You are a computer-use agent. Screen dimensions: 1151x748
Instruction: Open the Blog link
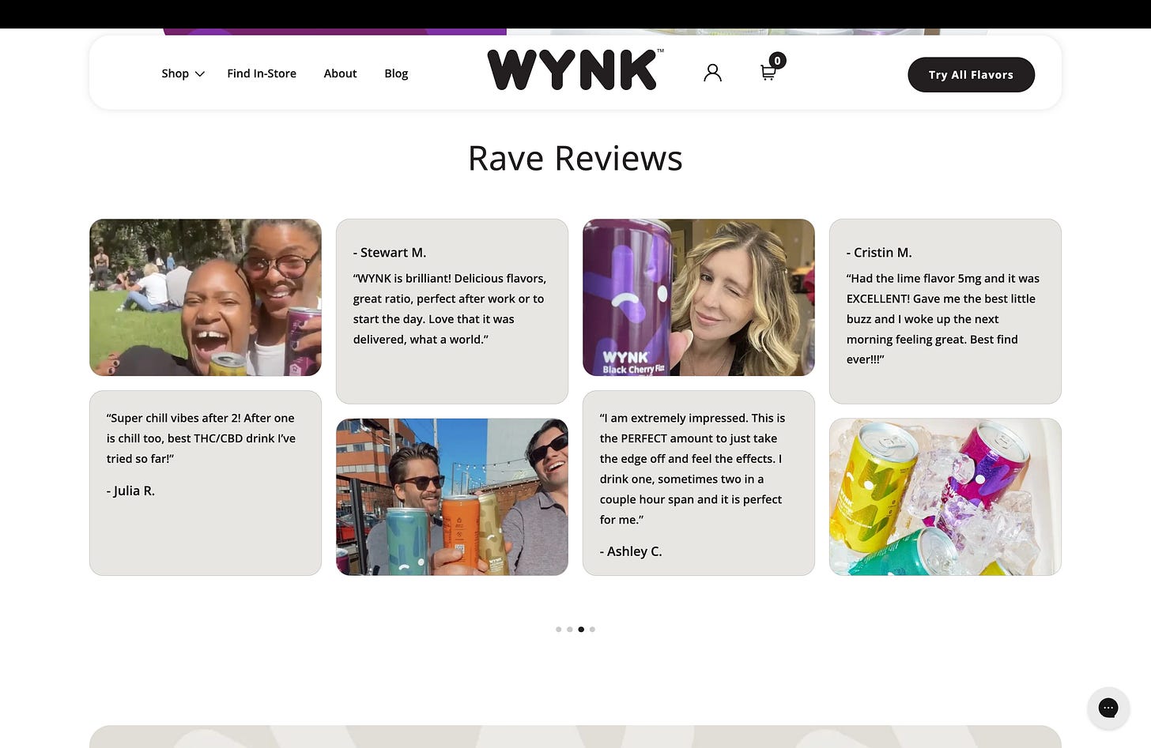[396, 73]
